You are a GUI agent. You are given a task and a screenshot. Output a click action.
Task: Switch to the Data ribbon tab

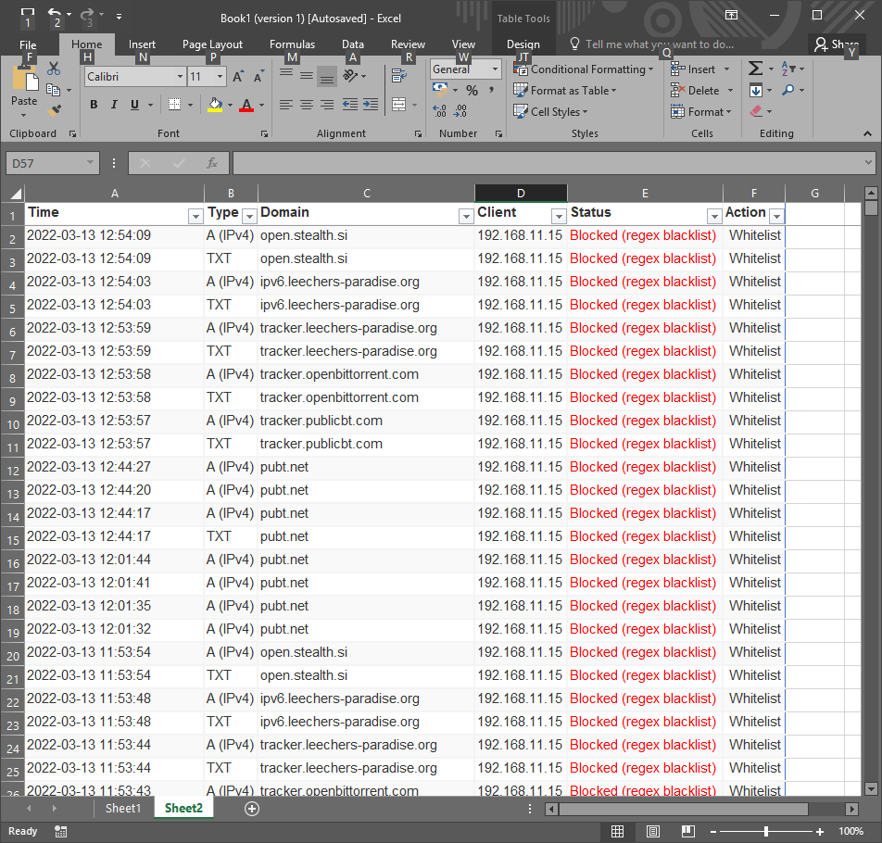click(353, 44)
